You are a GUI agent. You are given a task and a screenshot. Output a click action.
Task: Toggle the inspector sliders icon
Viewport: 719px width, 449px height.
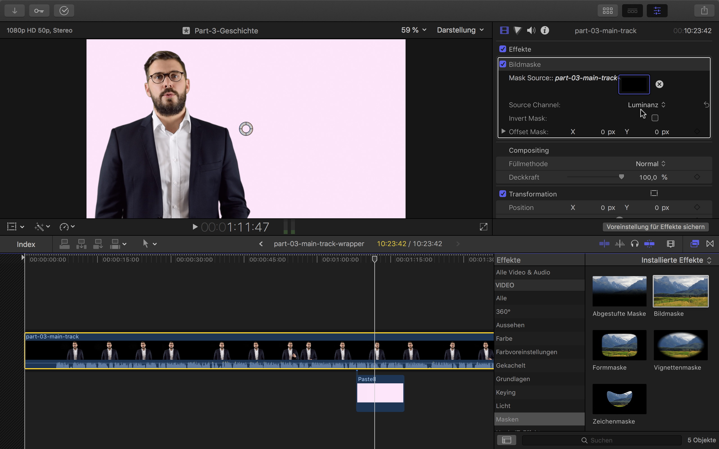(x=657, y=11)
